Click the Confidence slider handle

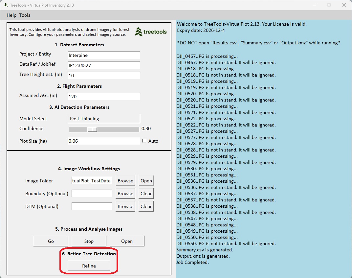[92, 129]
